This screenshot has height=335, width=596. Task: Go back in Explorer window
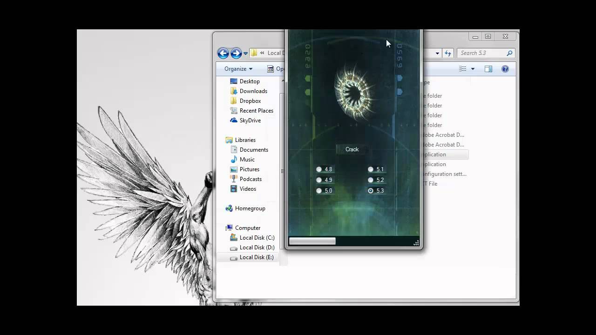[x=223, y=53]
